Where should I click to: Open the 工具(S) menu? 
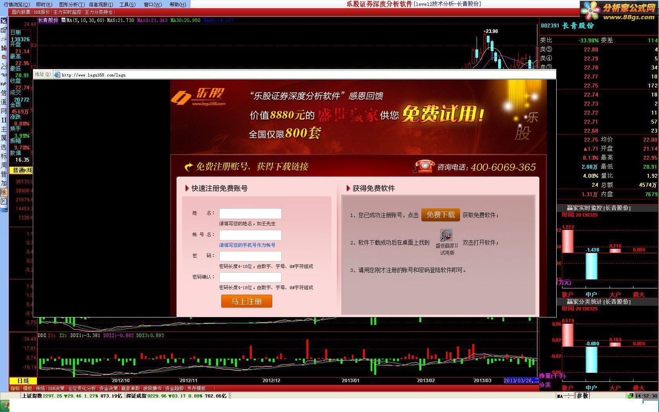click(127, 4)
